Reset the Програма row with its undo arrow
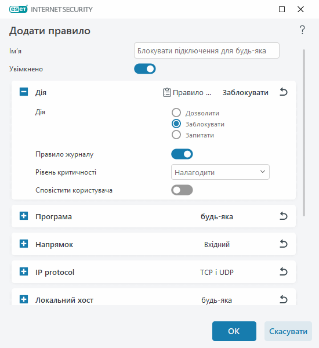Image resolution: width=319 pixels, height=348 pixels. pos(283,216)
